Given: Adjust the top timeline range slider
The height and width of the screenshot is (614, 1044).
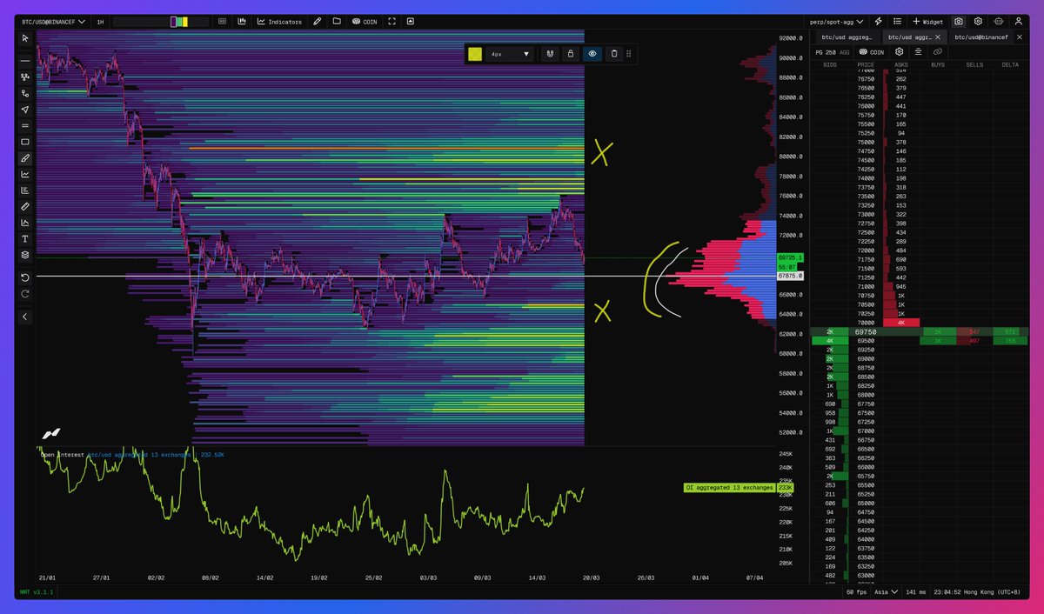Looking at the screenshot, I should click(x=162, y=21).
